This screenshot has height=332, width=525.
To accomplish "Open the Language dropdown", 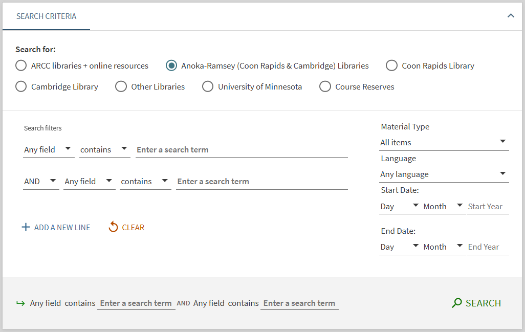I will coord(443,174).
